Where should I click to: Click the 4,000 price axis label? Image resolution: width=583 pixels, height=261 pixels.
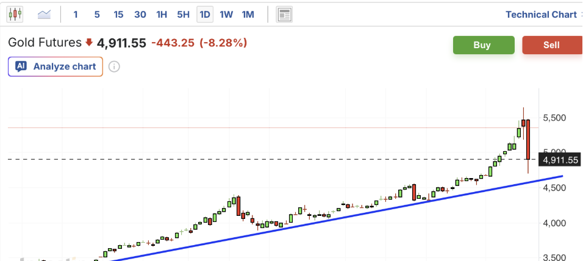point(555,223)
